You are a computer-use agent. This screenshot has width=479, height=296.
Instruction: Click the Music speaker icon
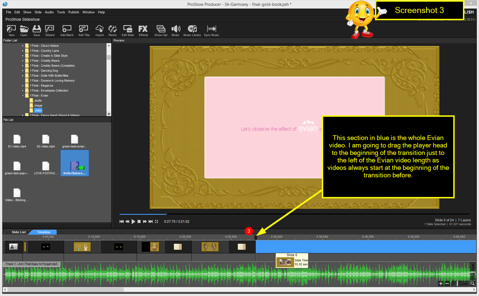coord(175,31)
